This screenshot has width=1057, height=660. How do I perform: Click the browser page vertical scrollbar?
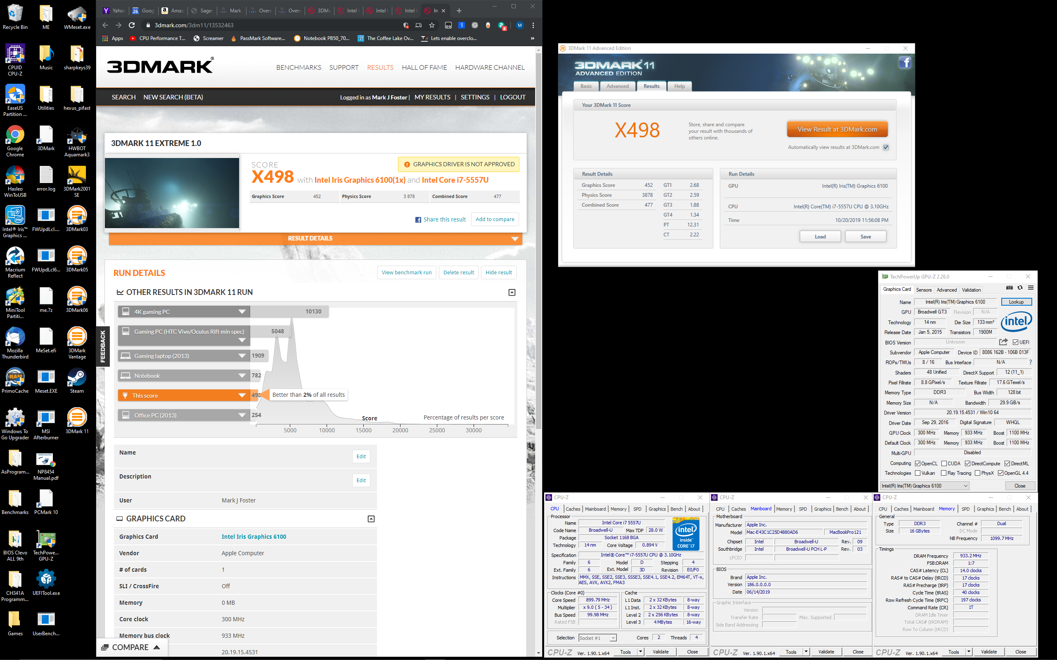(538, 240)
